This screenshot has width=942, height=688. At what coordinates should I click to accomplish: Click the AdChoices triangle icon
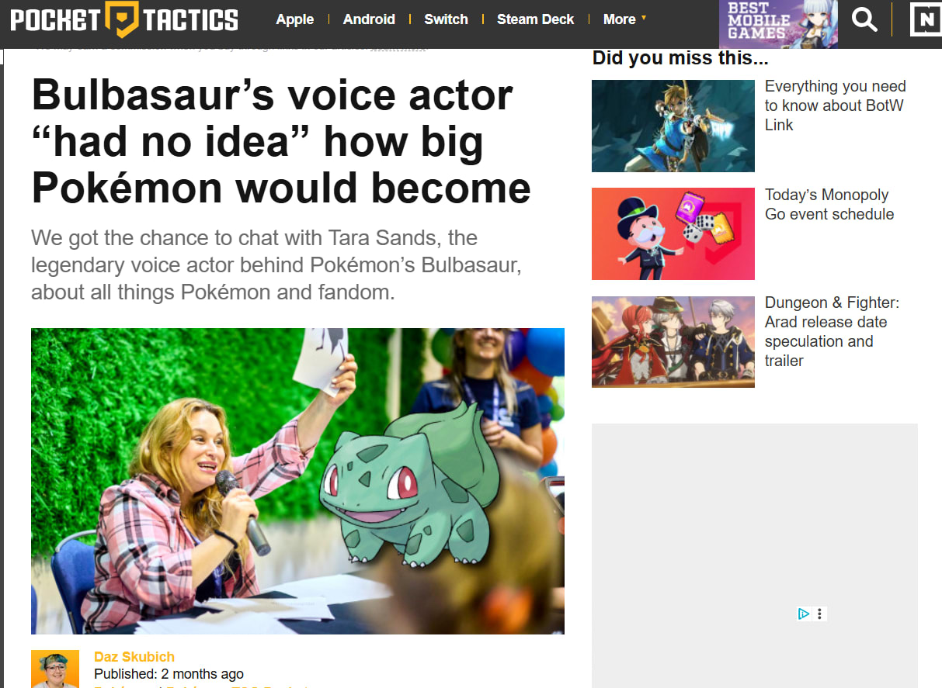coord(804,614)
